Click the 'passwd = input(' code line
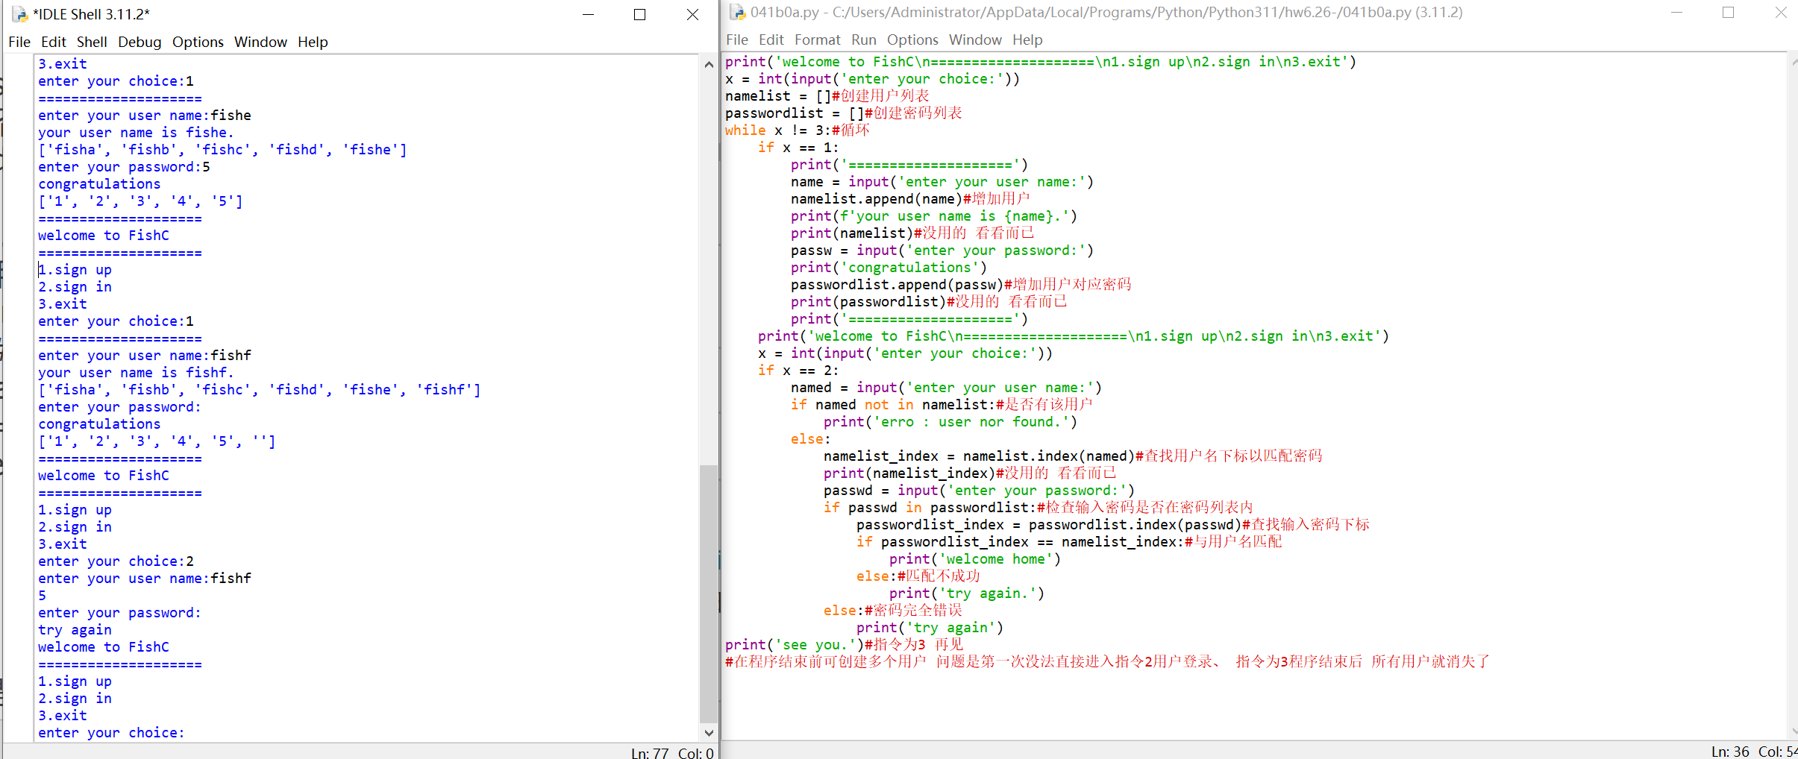This screenshot has width=1798, height=759. [x=979, y=491]
